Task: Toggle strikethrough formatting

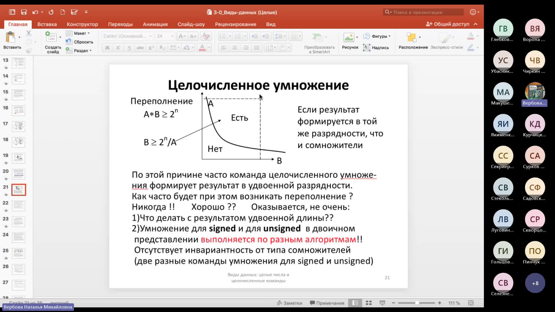Action: 140,48
